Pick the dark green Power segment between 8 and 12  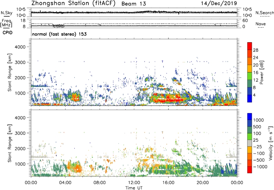(x=250, y=84)
